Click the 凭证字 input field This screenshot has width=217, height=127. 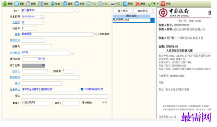(x=33, y=23)
